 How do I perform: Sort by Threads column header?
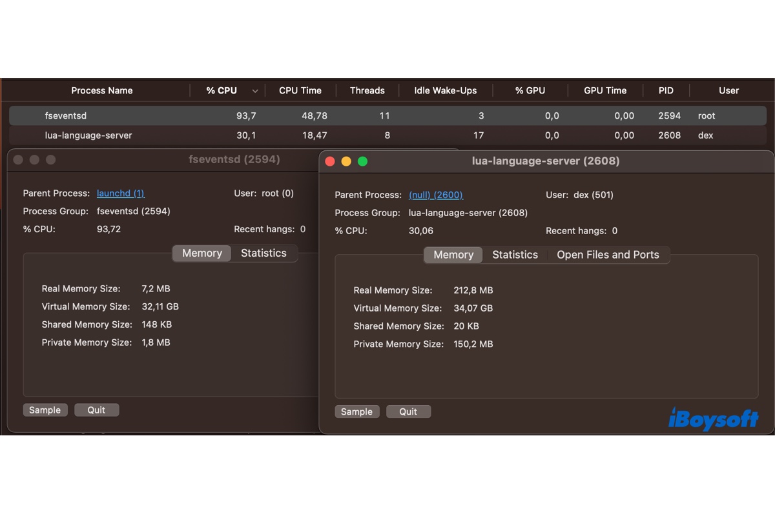[367, 90]
